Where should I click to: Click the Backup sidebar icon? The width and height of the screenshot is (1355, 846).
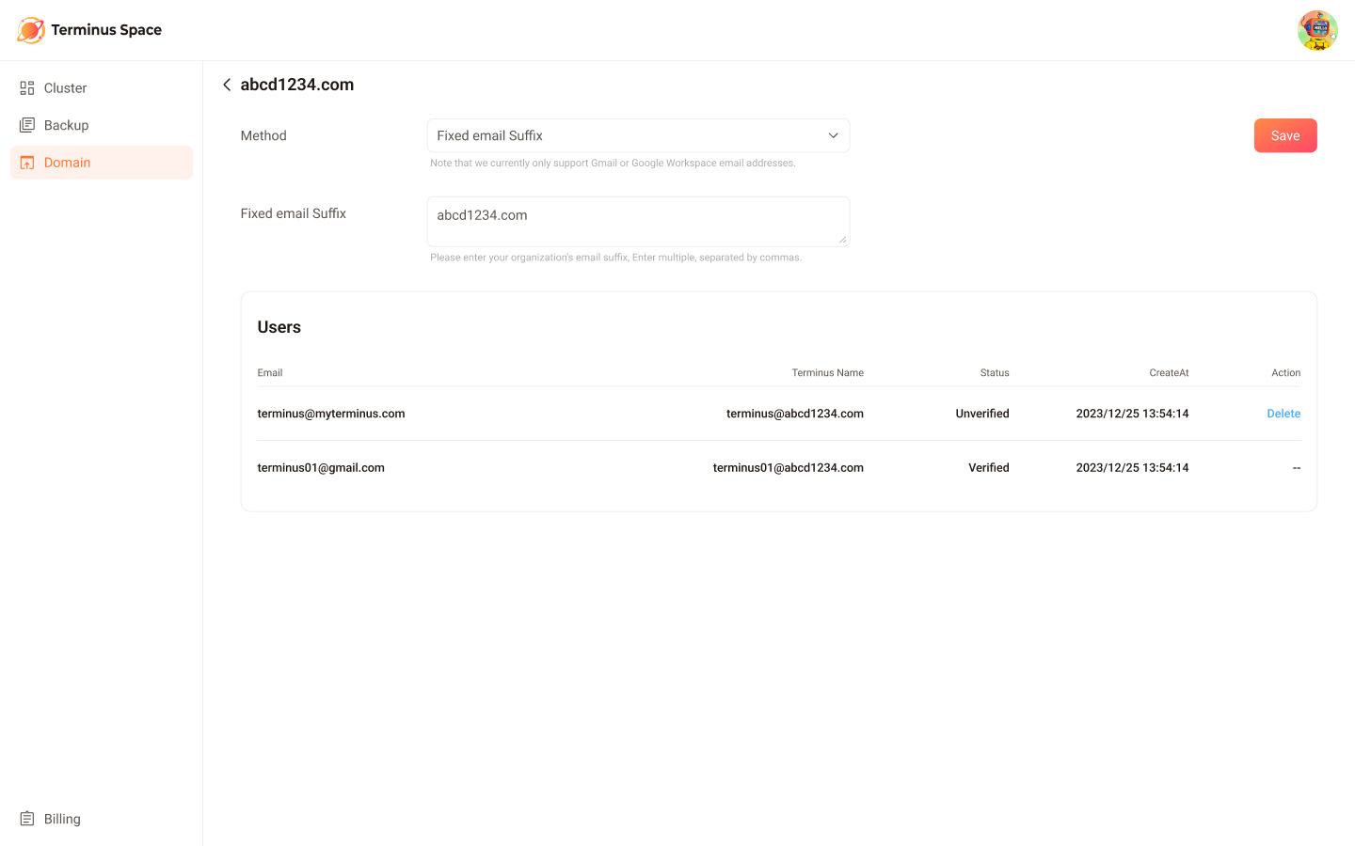coord(27,125)
